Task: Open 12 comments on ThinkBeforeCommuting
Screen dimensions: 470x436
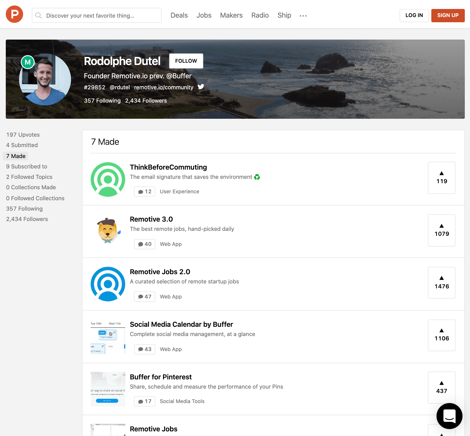Action: tap(145, 192)
